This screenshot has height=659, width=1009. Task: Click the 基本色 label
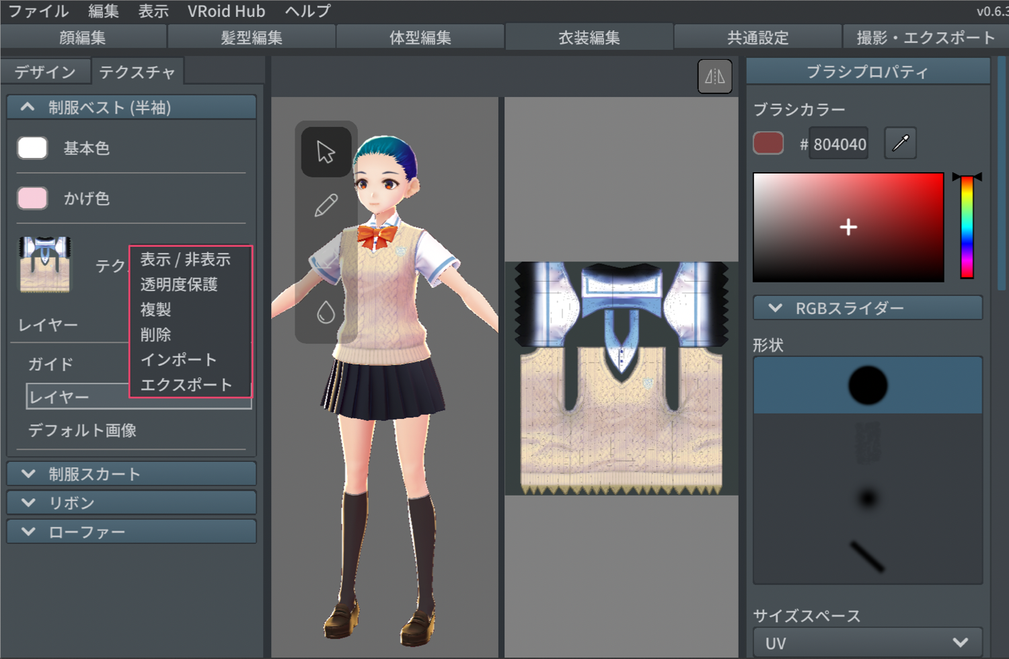point(87,148)
